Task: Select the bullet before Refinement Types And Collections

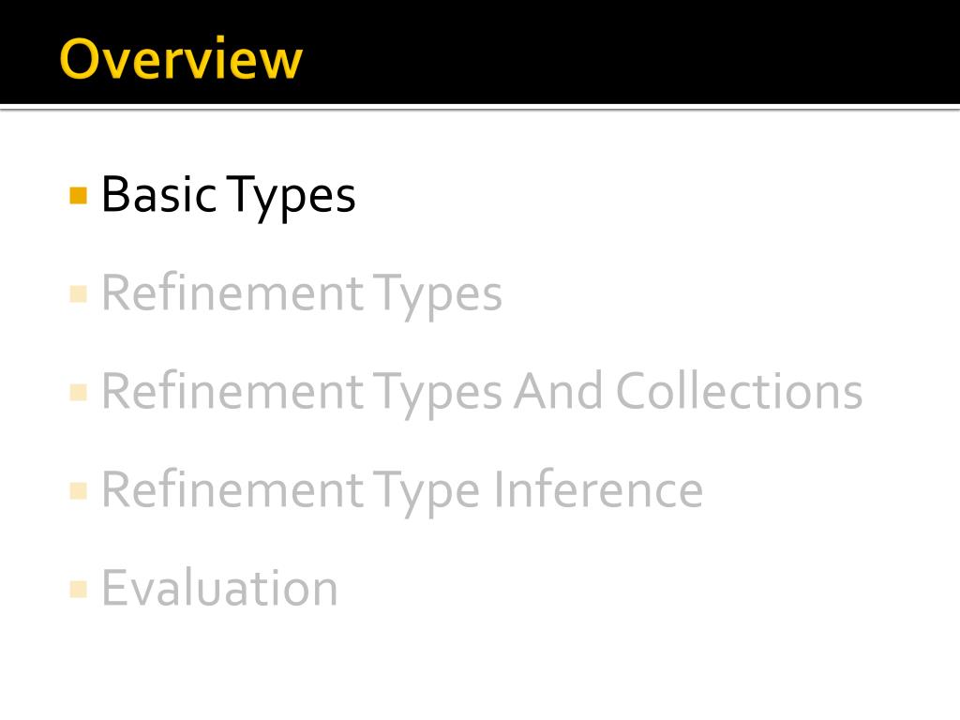Action: [79, 392]
